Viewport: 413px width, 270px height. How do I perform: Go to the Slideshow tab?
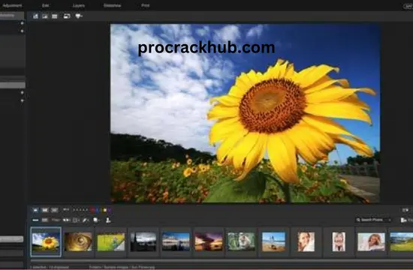[x=112, y=5]
